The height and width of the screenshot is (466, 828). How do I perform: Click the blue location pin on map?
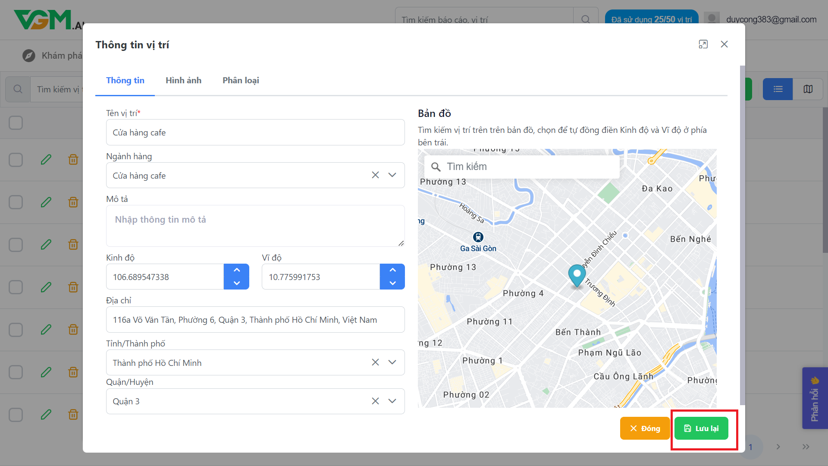coord(577,275)
